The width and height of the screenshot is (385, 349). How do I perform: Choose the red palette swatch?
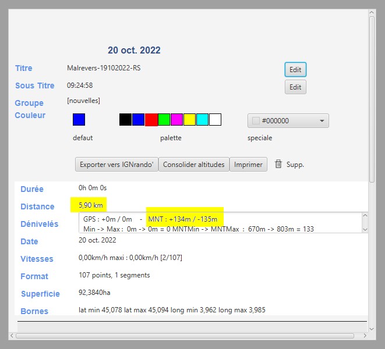pyautogui.click(x=151, y=120)
